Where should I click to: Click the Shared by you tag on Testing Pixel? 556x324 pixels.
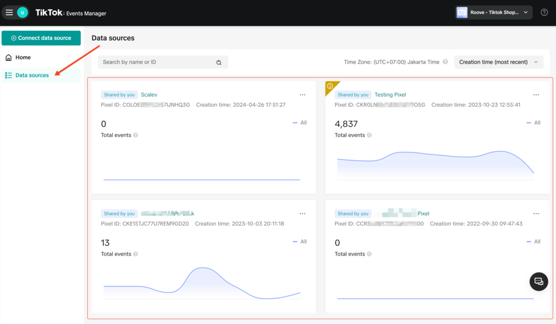pyautogui.click(x=353, y=95)
